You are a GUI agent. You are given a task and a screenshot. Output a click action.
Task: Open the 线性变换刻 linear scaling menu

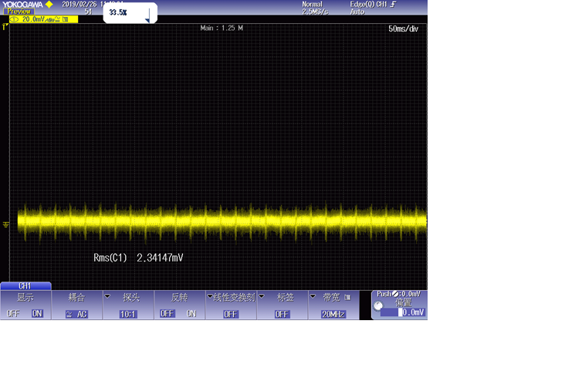(x=231, y=306)
